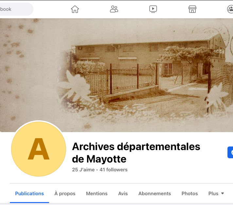Switch to the Photos tab
Screen dimensions: 233x205
pos(189,194)
